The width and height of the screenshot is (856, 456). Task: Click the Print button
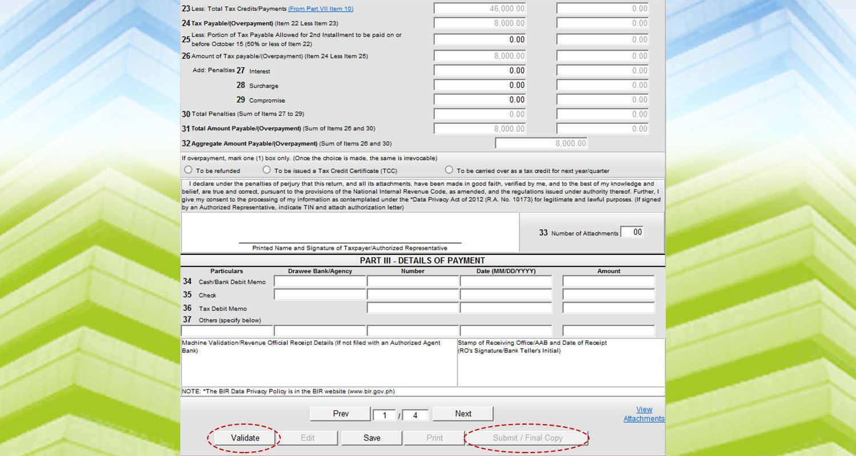coord(434,438)
